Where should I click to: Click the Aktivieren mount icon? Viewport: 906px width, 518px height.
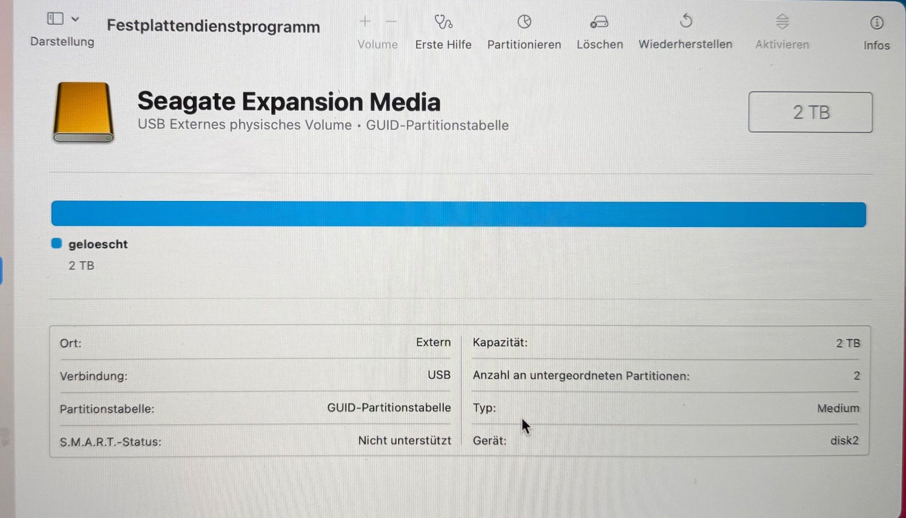pyautogui.click(x=782, y=22)
